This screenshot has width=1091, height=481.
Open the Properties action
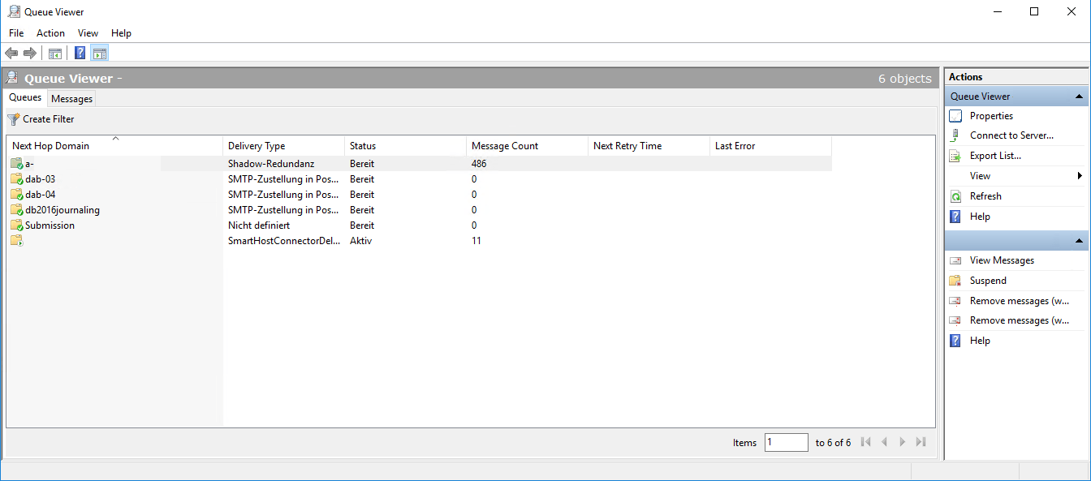tap(991, 116)
